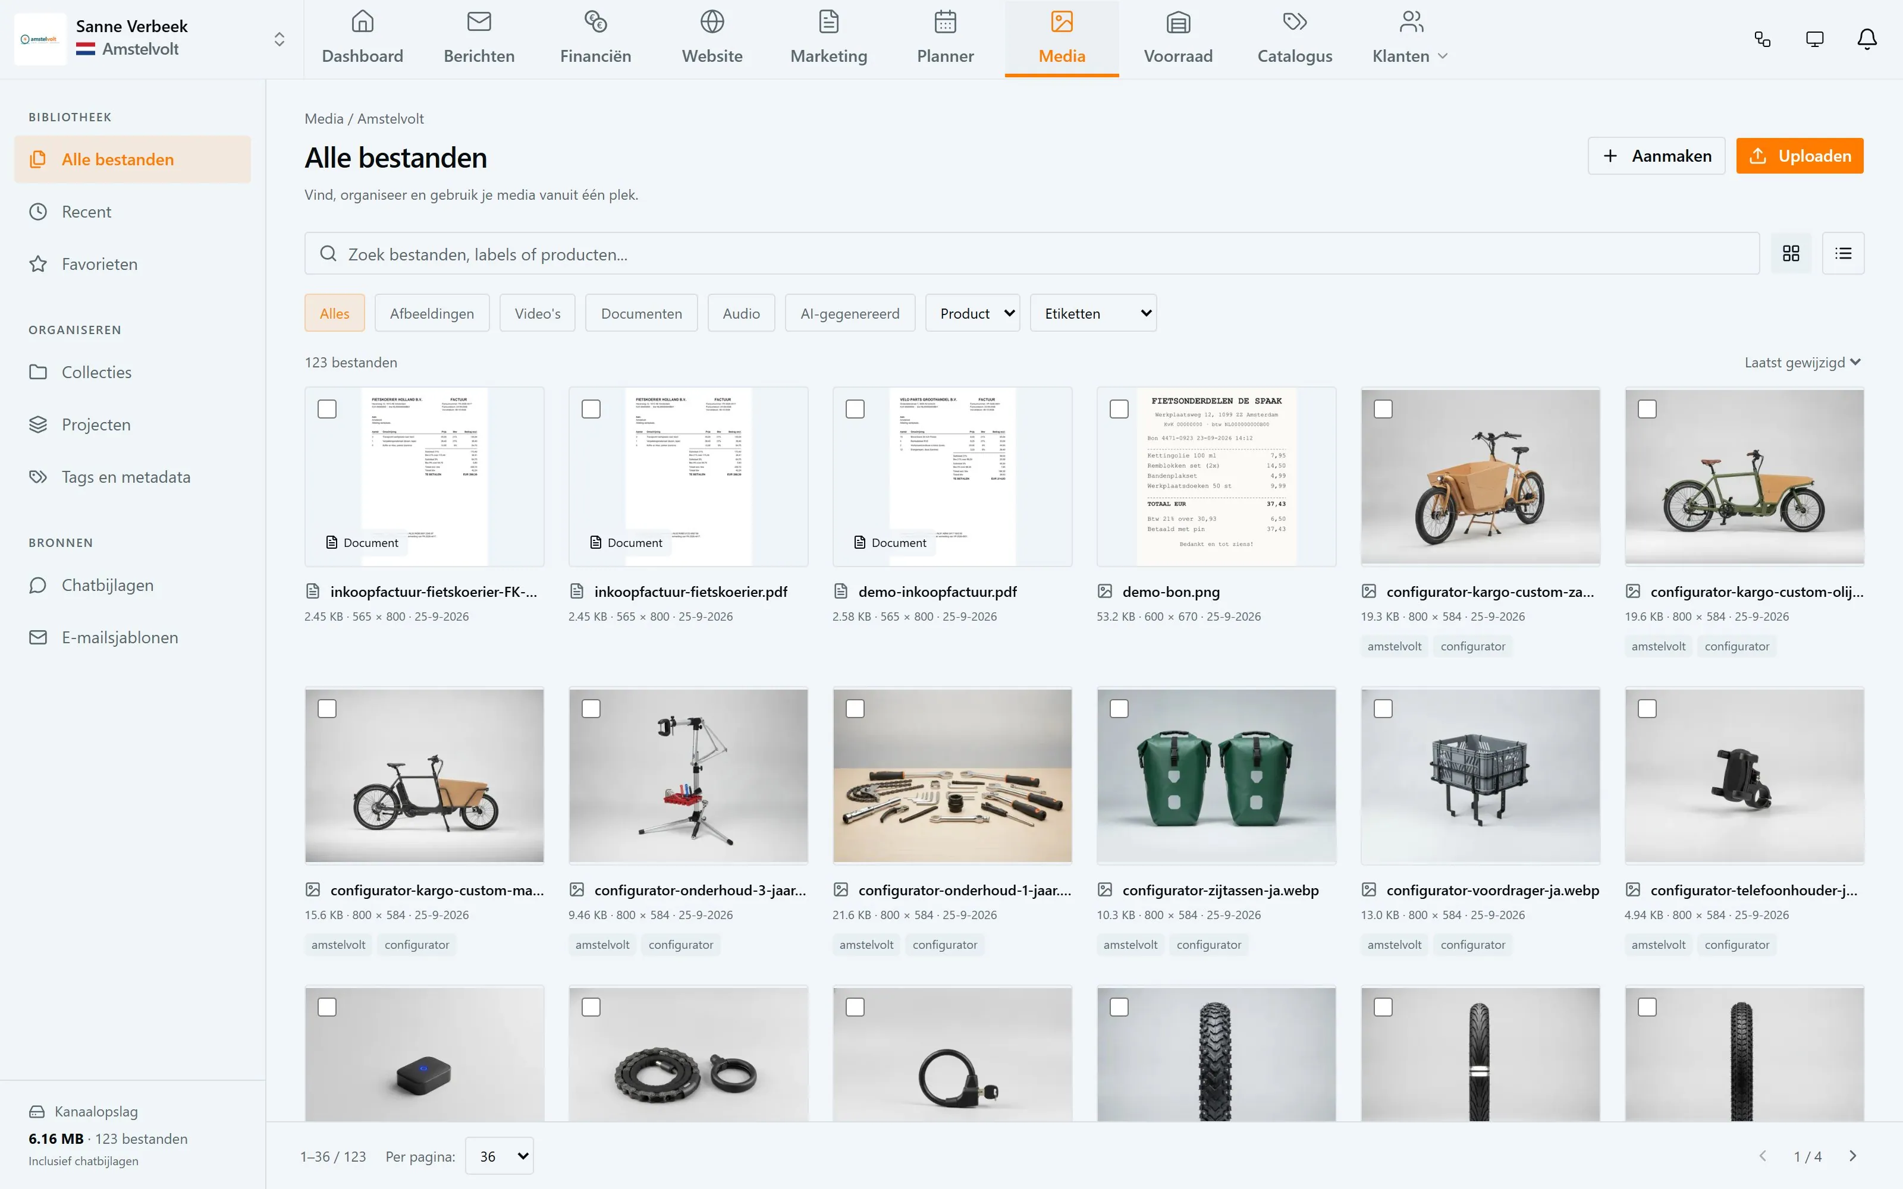This screenshot has height=1189, width=1903.
Task: Click the Uploaden button
Action: (1799, 156)
